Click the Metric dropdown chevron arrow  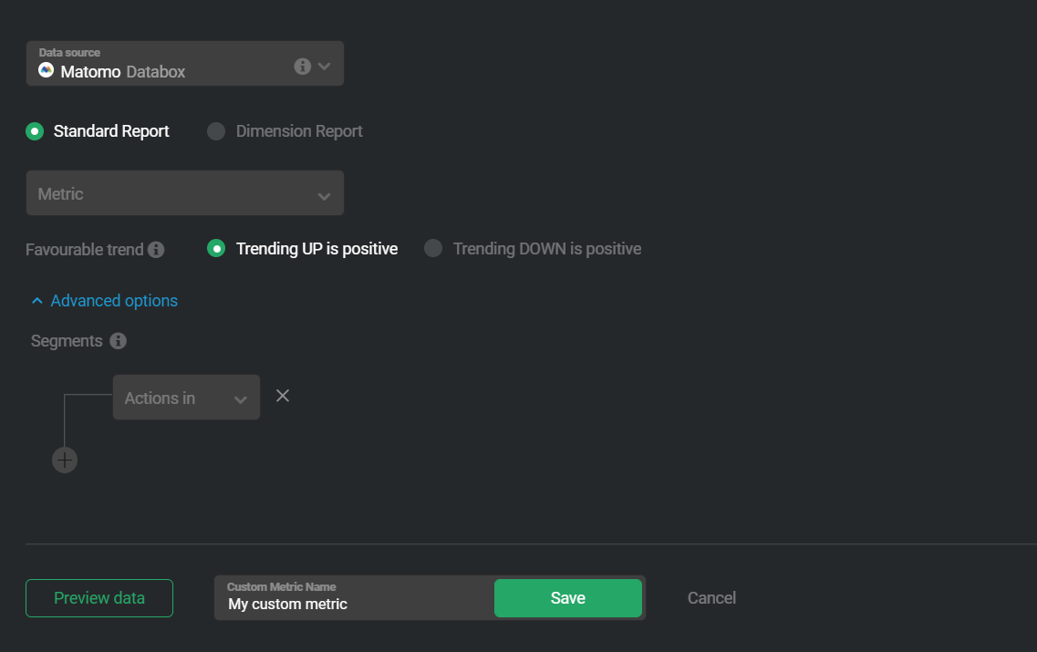324,196
